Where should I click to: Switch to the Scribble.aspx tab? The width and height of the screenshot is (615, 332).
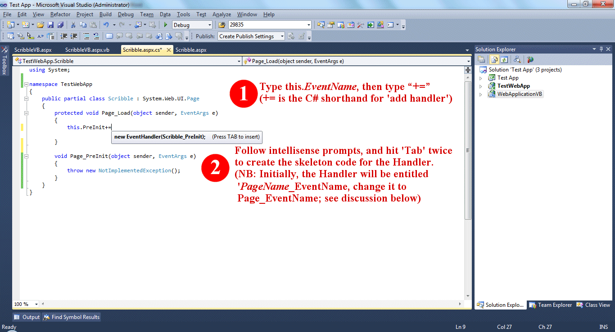(191, 50)
